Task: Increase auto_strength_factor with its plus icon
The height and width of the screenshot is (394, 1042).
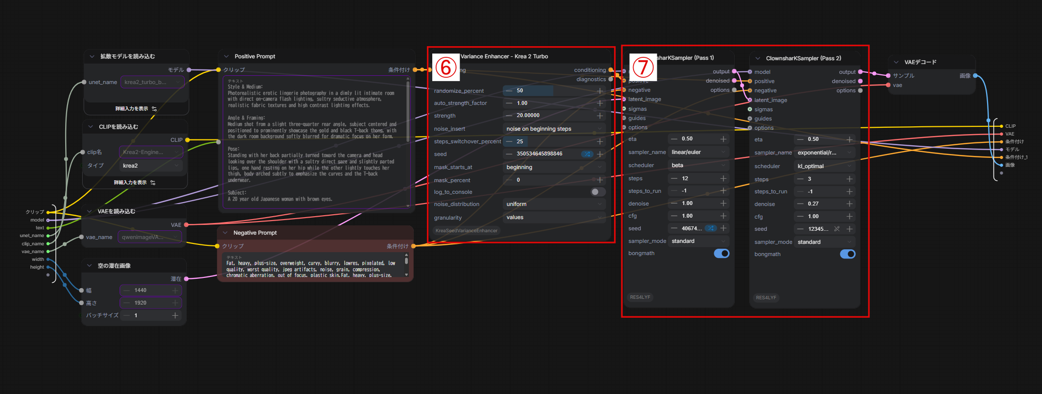Action: click(x=600, y=103)
